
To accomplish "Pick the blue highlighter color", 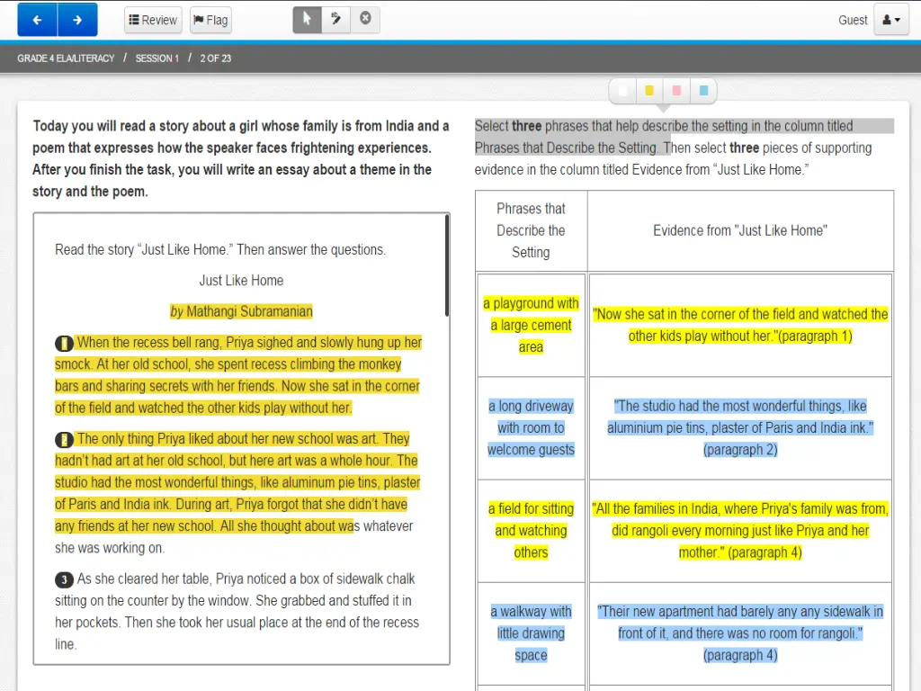I will (703, 91).
